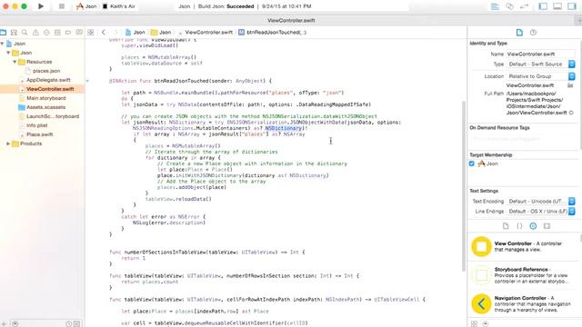582x327 pixels.
Task: Show the Object library
Action: point(533,226)
